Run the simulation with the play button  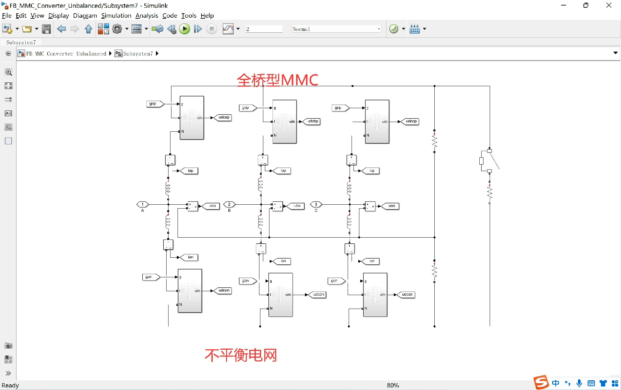click(x=184, y=29)
